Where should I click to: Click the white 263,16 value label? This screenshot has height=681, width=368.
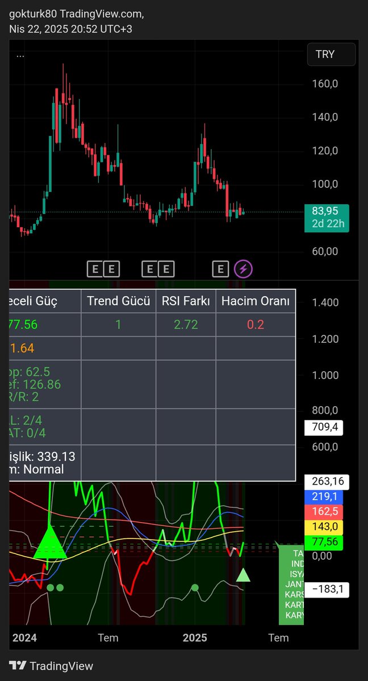pyautogui.click(x=327, y=482)
